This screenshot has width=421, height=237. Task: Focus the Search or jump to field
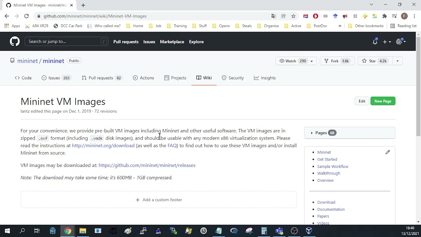(66, 41)
